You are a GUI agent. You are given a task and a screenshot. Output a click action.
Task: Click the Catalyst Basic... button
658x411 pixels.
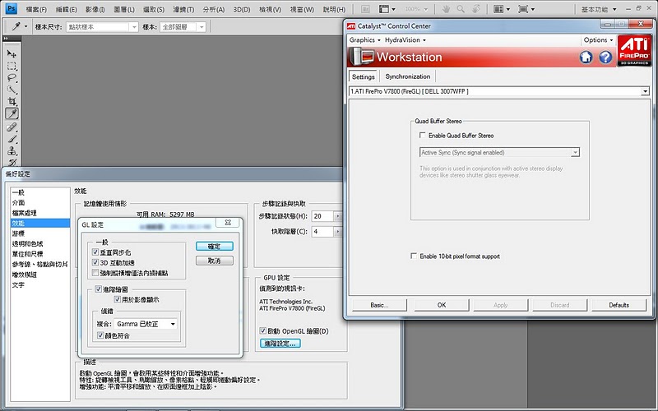[x=379, y=305]
